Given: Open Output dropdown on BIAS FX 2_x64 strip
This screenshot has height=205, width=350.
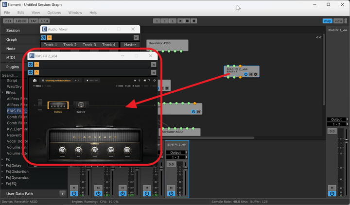Looking at the screenshot, I should click(x=177, y=153).
